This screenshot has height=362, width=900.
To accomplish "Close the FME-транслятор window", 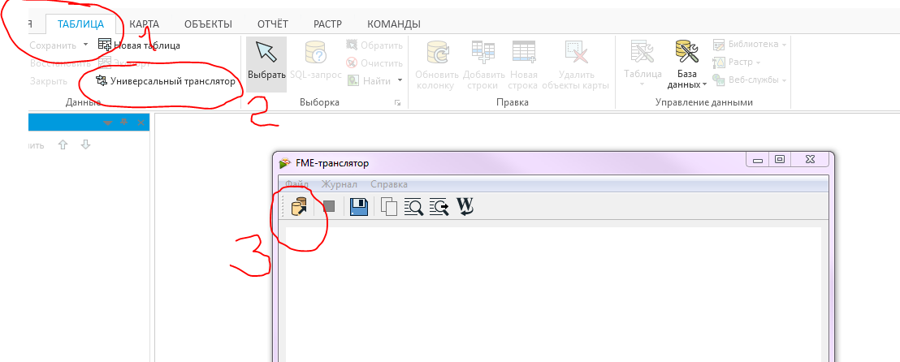I will (810, 161).
